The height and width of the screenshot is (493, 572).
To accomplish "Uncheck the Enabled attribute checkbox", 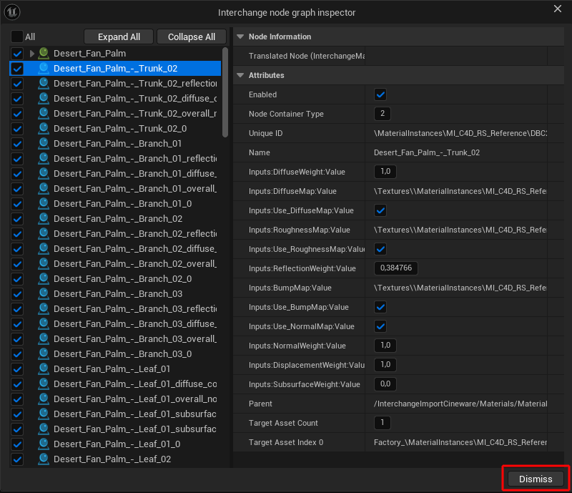I will click(380, 94).
